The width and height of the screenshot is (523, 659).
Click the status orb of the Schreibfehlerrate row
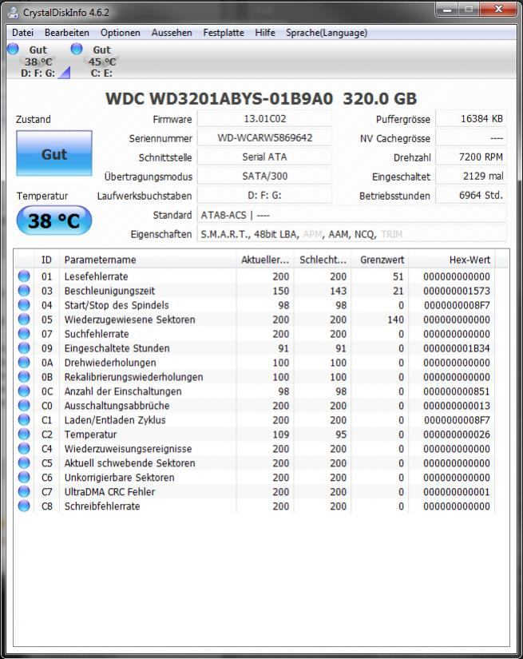(24, 506)
